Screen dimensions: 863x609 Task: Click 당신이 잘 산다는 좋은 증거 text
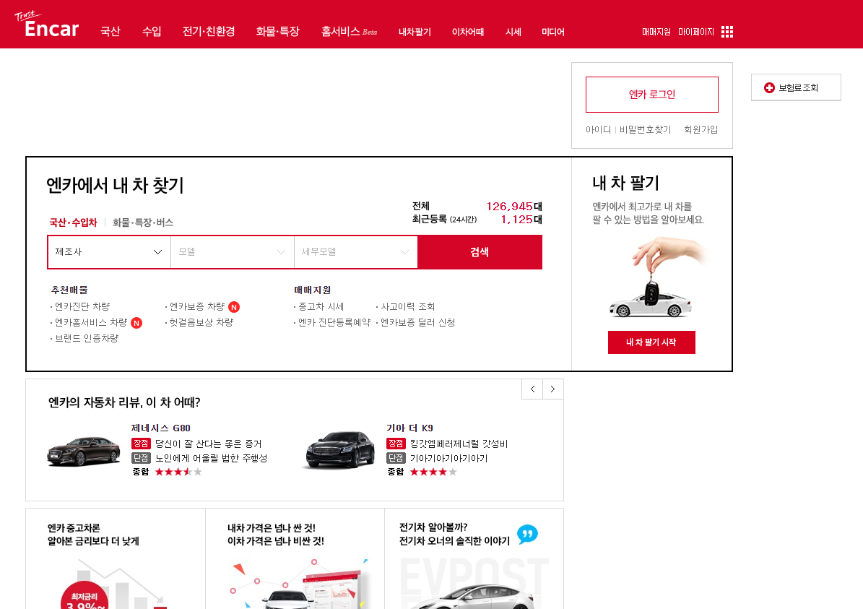click(x=208, y=444)
